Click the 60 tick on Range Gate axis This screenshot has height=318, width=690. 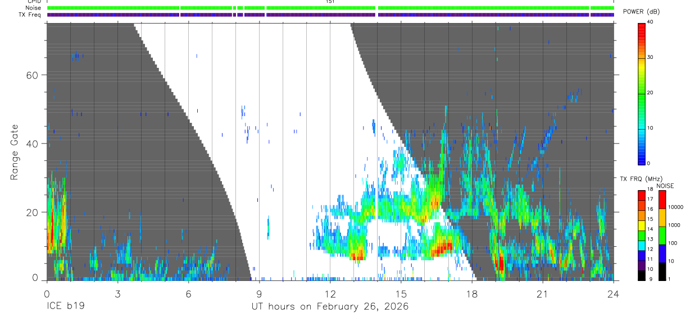(33, 75)
